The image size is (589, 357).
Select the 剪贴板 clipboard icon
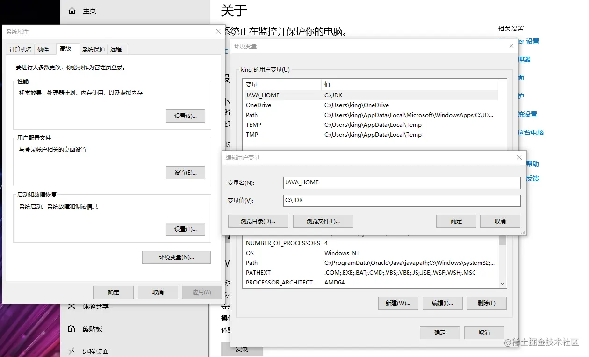[x=72, y=329]
